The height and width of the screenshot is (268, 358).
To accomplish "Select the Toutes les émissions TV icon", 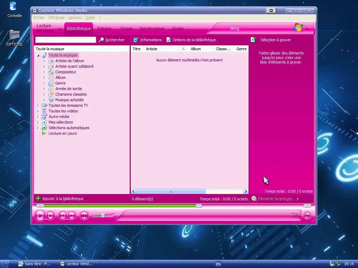I will coord(44,105).
